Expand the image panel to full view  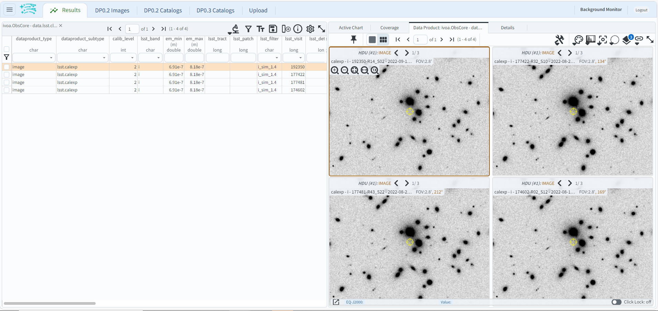click(x=650, y=40)
